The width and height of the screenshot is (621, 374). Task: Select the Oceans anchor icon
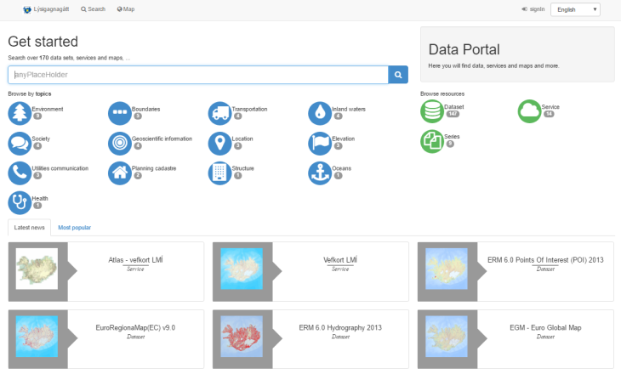(320, 173)
